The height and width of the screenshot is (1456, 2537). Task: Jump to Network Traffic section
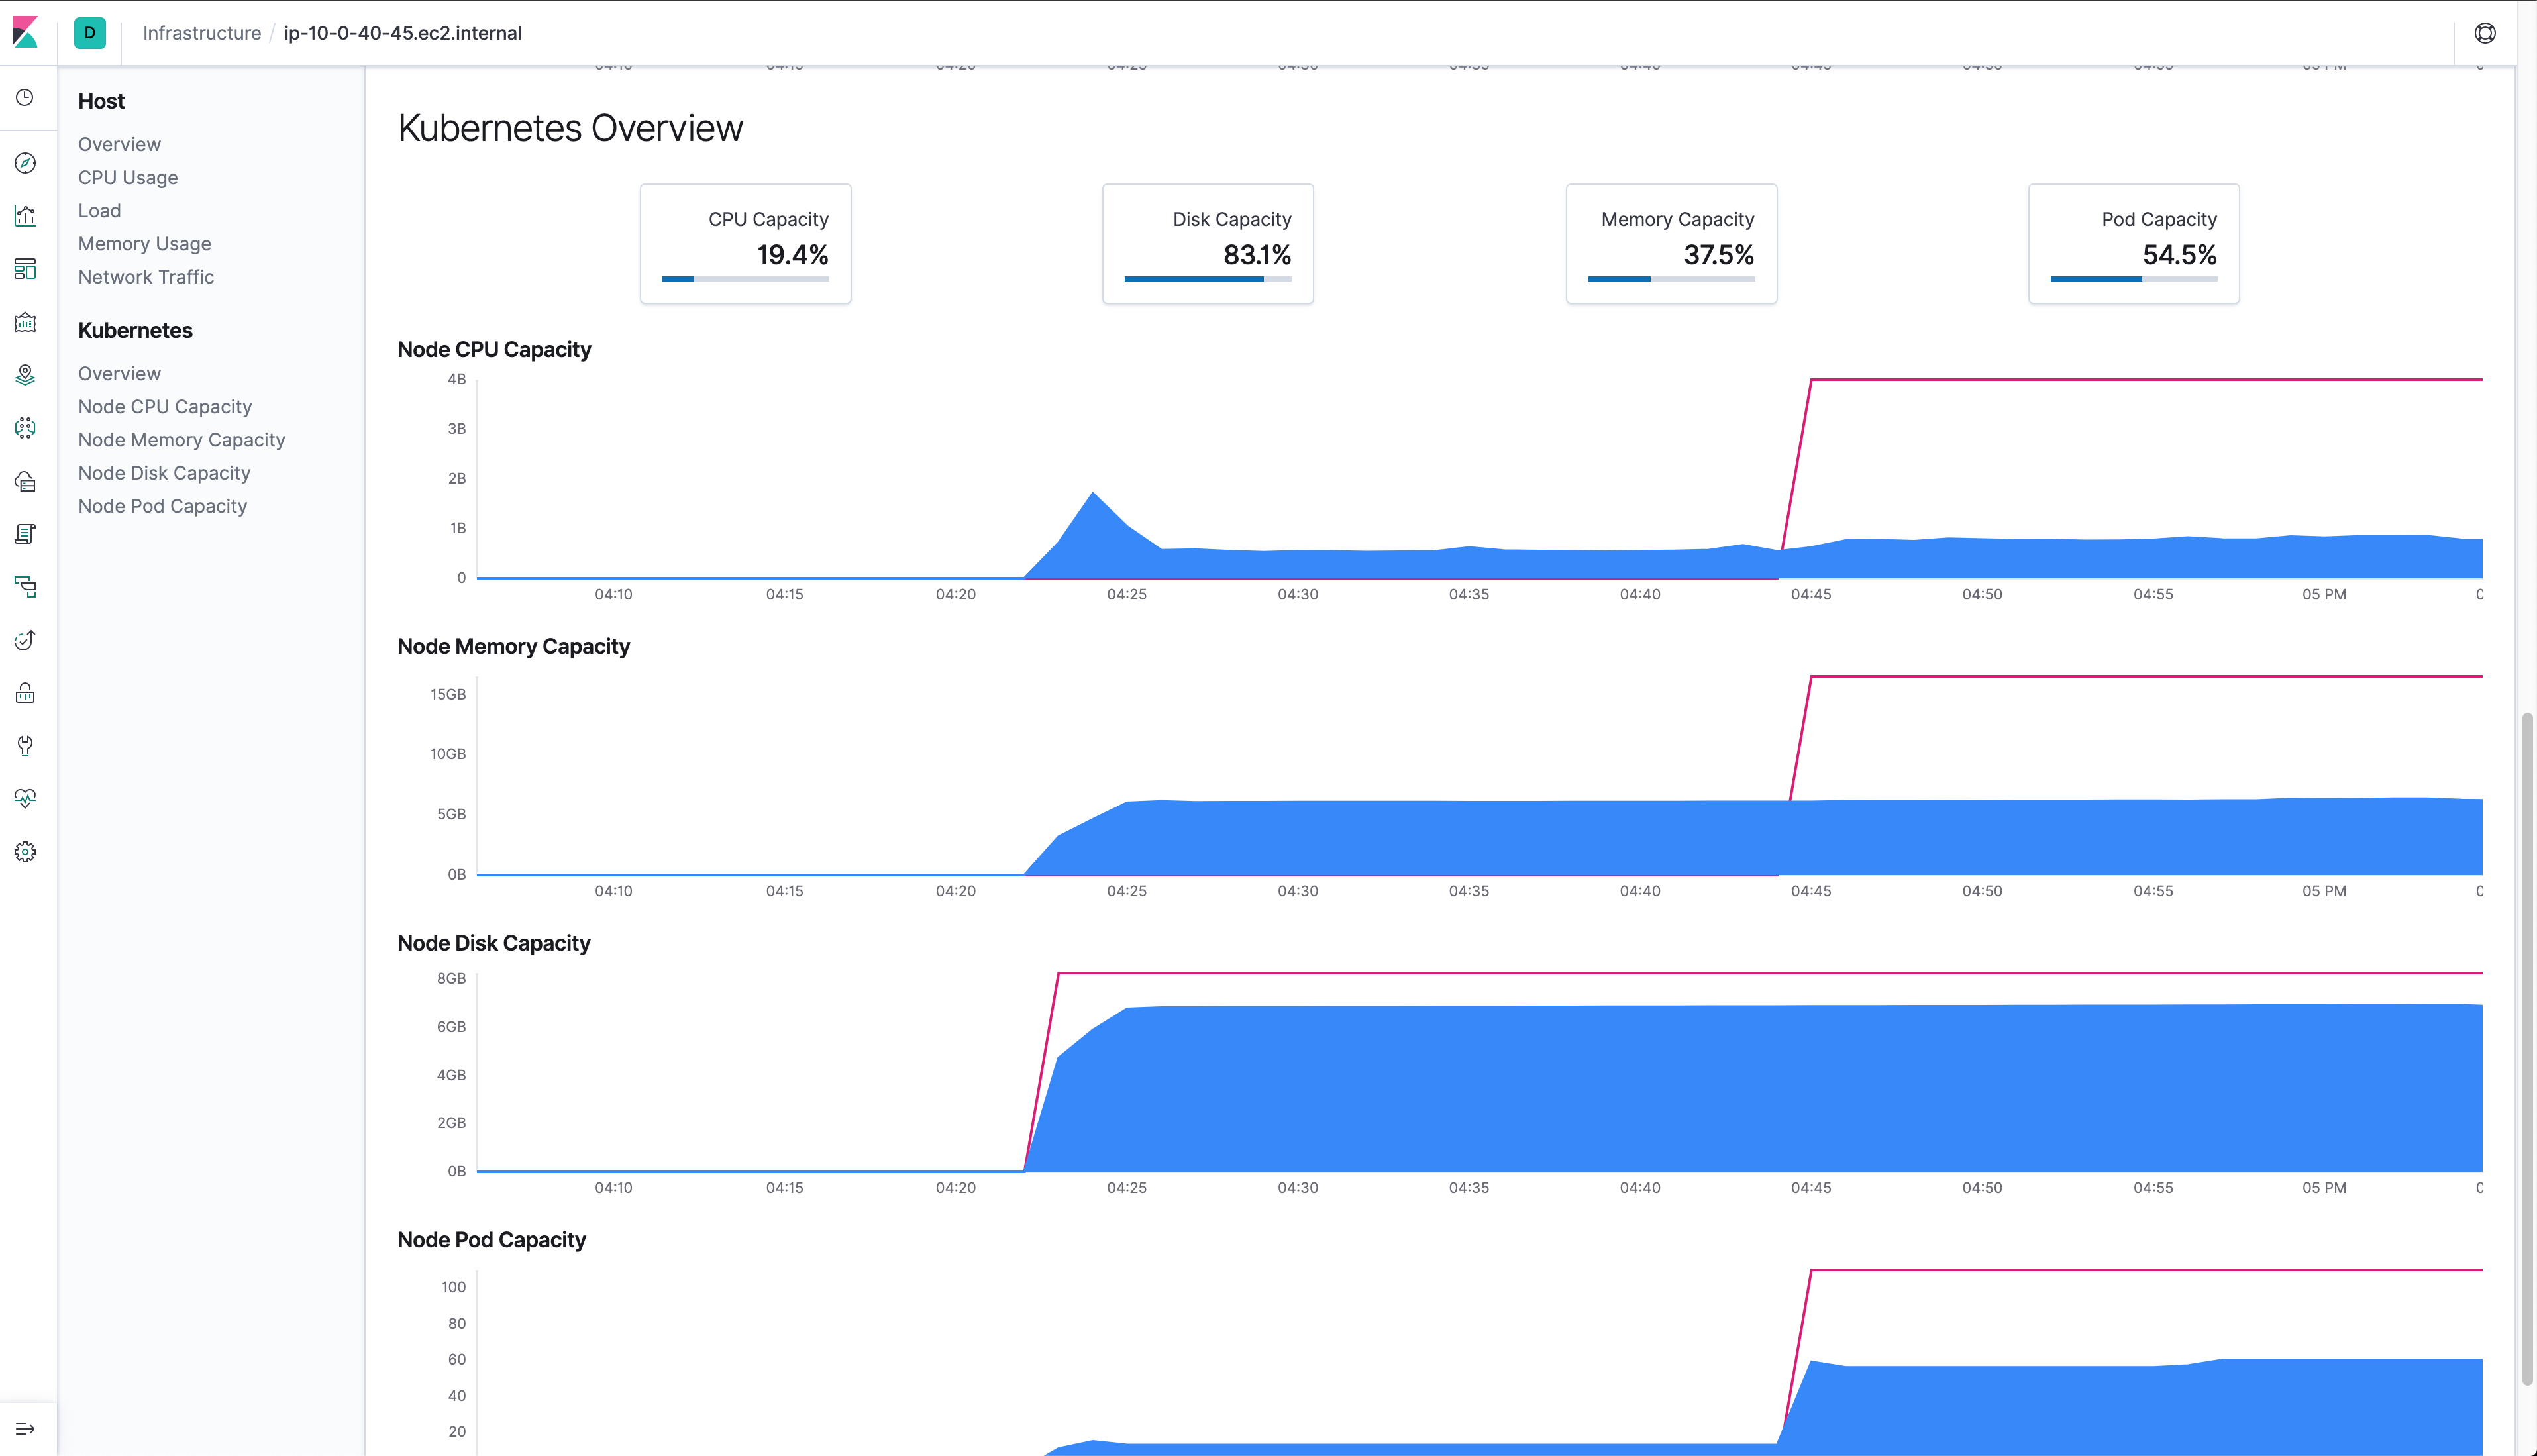[146, 276]
